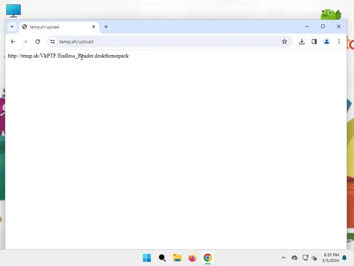Launch Firefox from the taskbar
The height and width of the screenshot is (266, 354).
pos(192,258)
